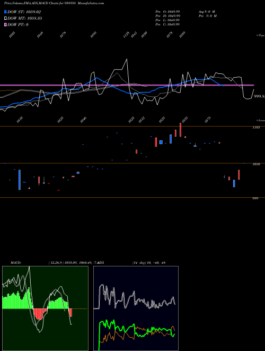265x351 pixels.
Task: Click the 'DOW PT: 0' label
Action: click(x=18, y=24)
